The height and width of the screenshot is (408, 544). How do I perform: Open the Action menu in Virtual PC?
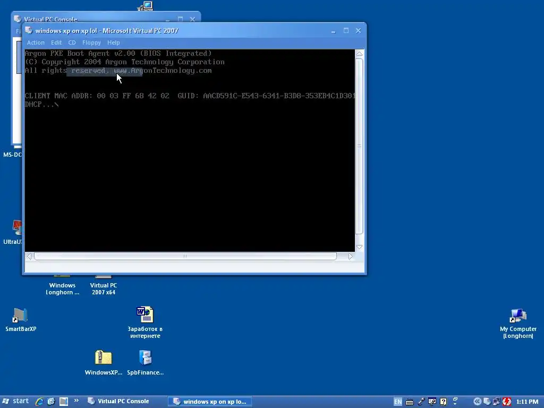tap(36, 42)
